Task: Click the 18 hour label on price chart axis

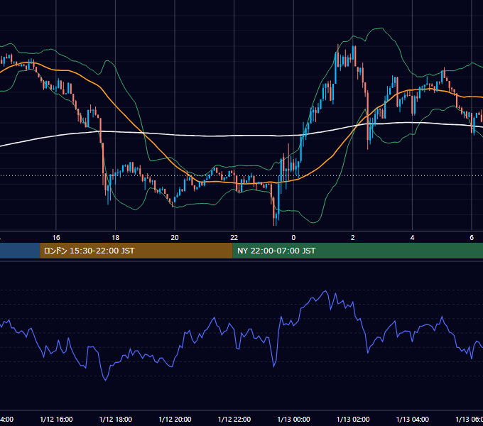Action: coord(116,238)
